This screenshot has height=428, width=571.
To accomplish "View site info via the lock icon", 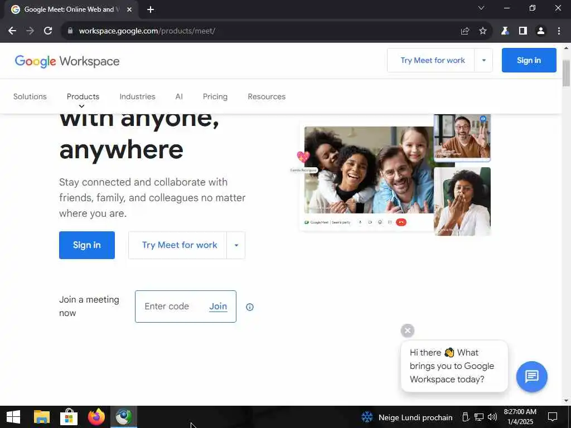I will (70, 31).
